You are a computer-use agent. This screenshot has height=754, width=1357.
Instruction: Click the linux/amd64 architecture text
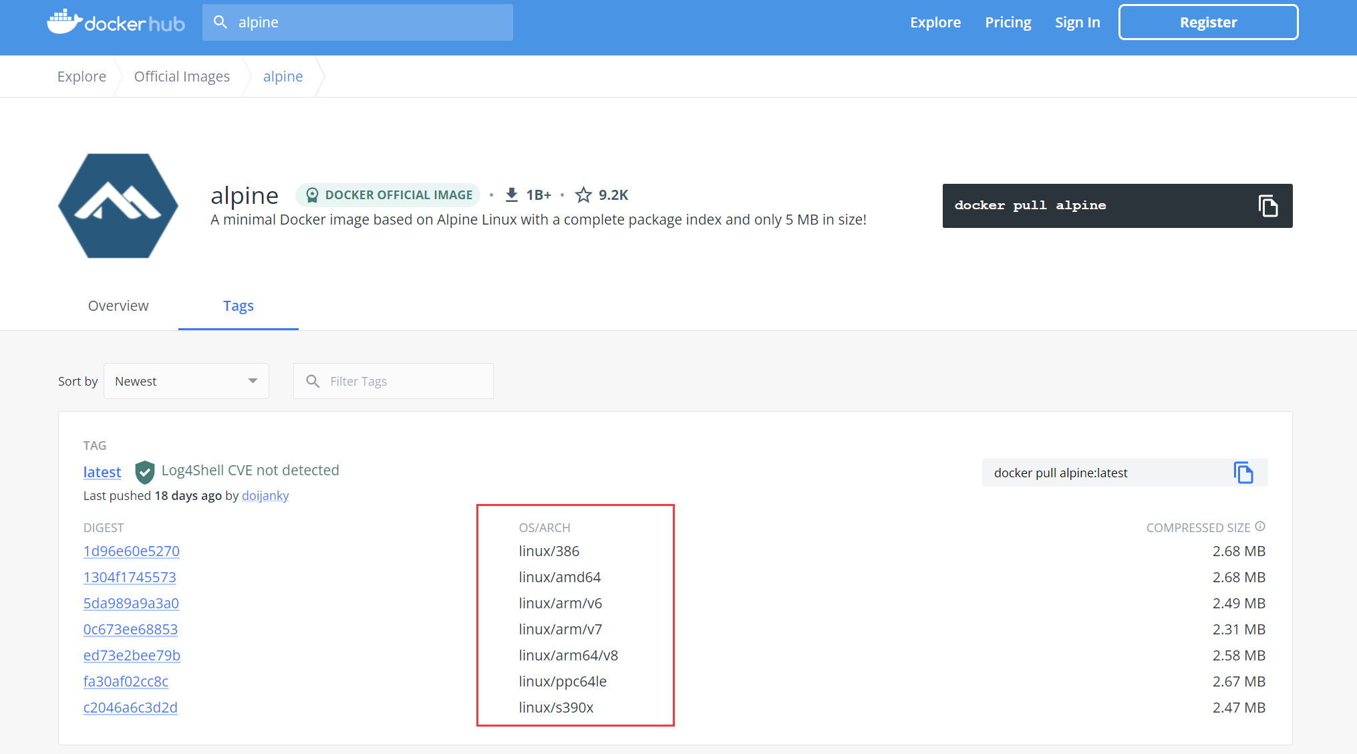(560, 577)
